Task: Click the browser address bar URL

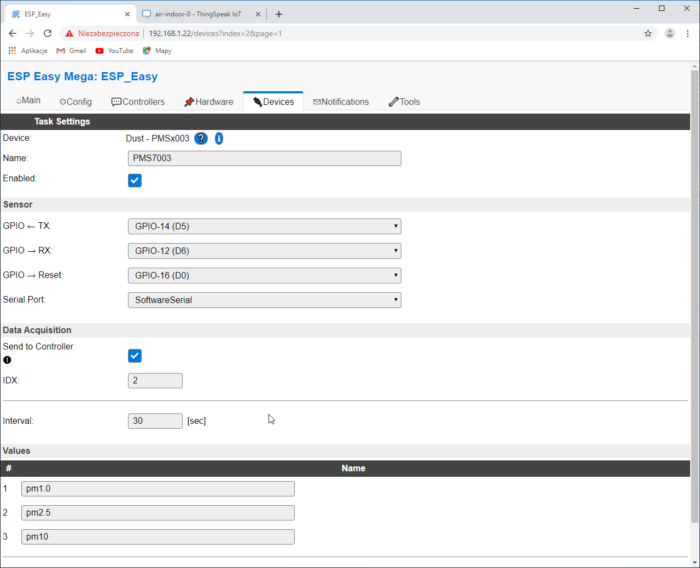Action: (x=215, y=33)
